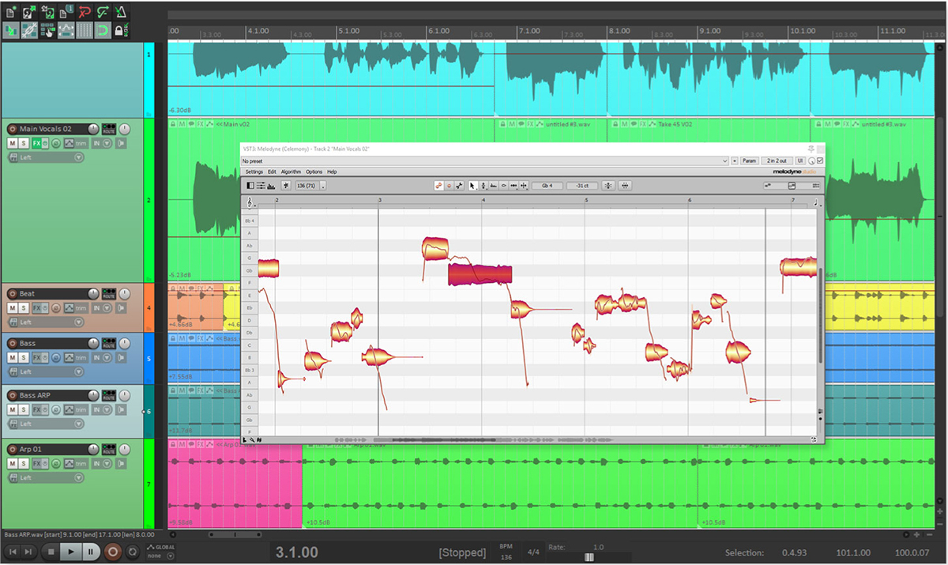Open Bass ARP Left input dropdown

click(x=46, y=424)
